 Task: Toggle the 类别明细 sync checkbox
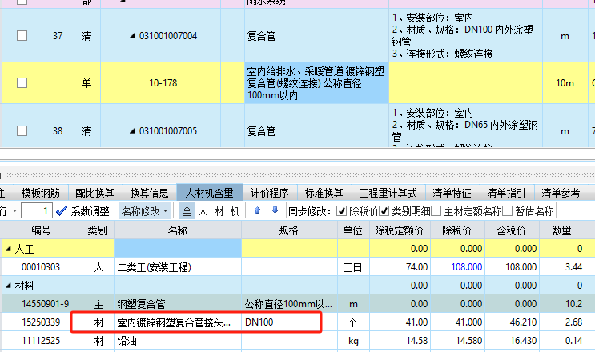click(x=384, y=211)
